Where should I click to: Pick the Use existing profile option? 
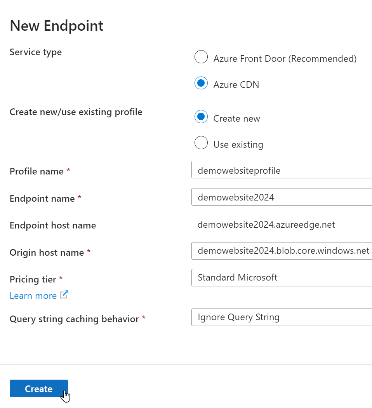(201, 143)
